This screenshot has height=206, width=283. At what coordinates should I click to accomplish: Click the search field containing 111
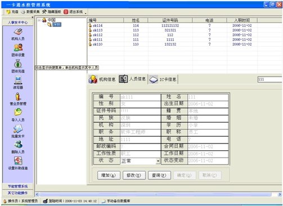[270, 79]
